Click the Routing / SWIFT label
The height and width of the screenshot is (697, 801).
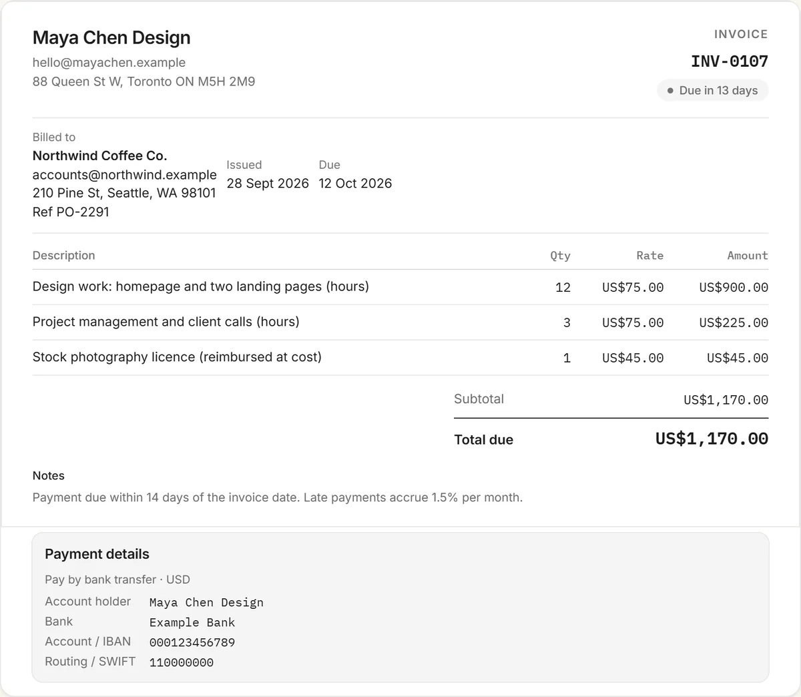click(x=90, y=662)
